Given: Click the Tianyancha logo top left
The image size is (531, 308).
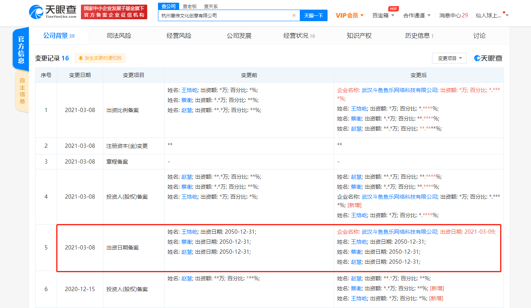Looking at the screenshot, I should pyautogui.click(x=50, y=12).
